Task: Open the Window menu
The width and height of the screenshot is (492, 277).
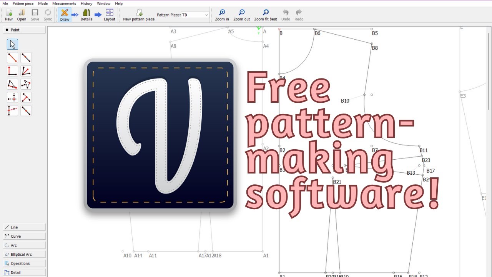Action: pos(103,3)
